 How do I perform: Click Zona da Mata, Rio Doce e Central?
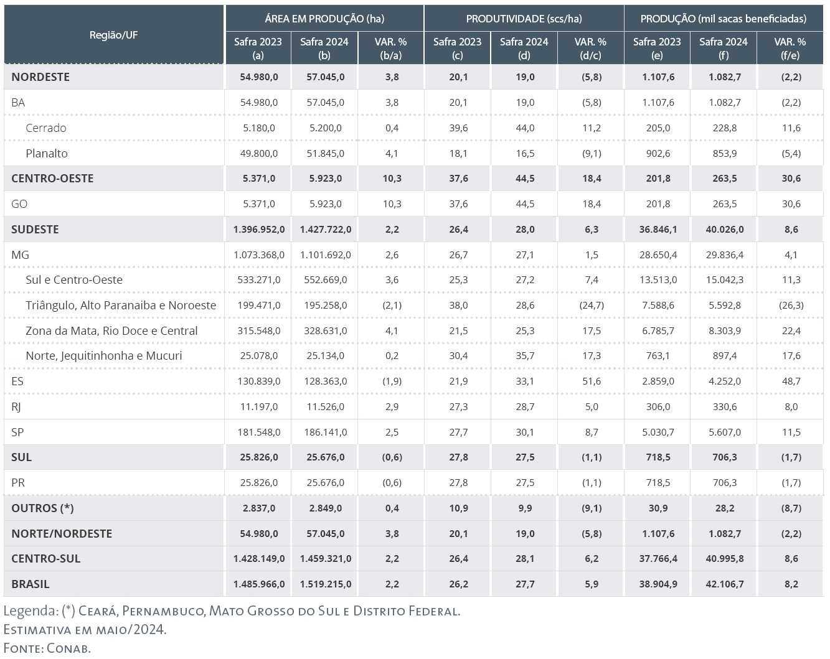coord(111,331)
